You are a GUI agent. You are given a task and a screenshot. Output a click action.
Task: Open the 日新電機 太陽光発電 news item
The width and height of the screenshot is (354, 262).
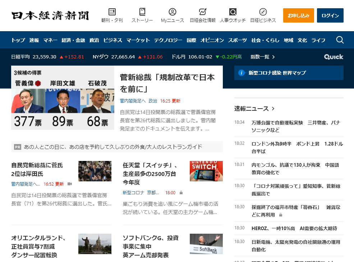tap(296, 246)
